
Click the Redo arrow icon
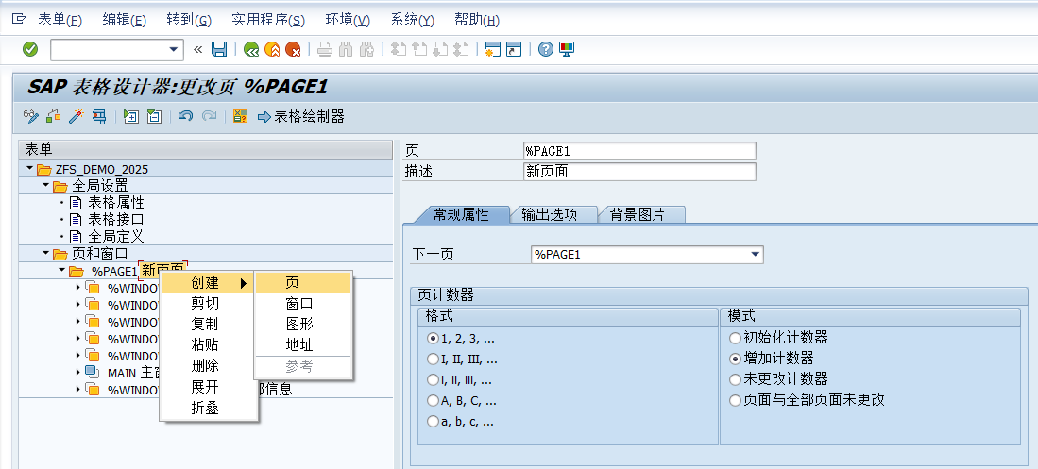pos(209,117)
